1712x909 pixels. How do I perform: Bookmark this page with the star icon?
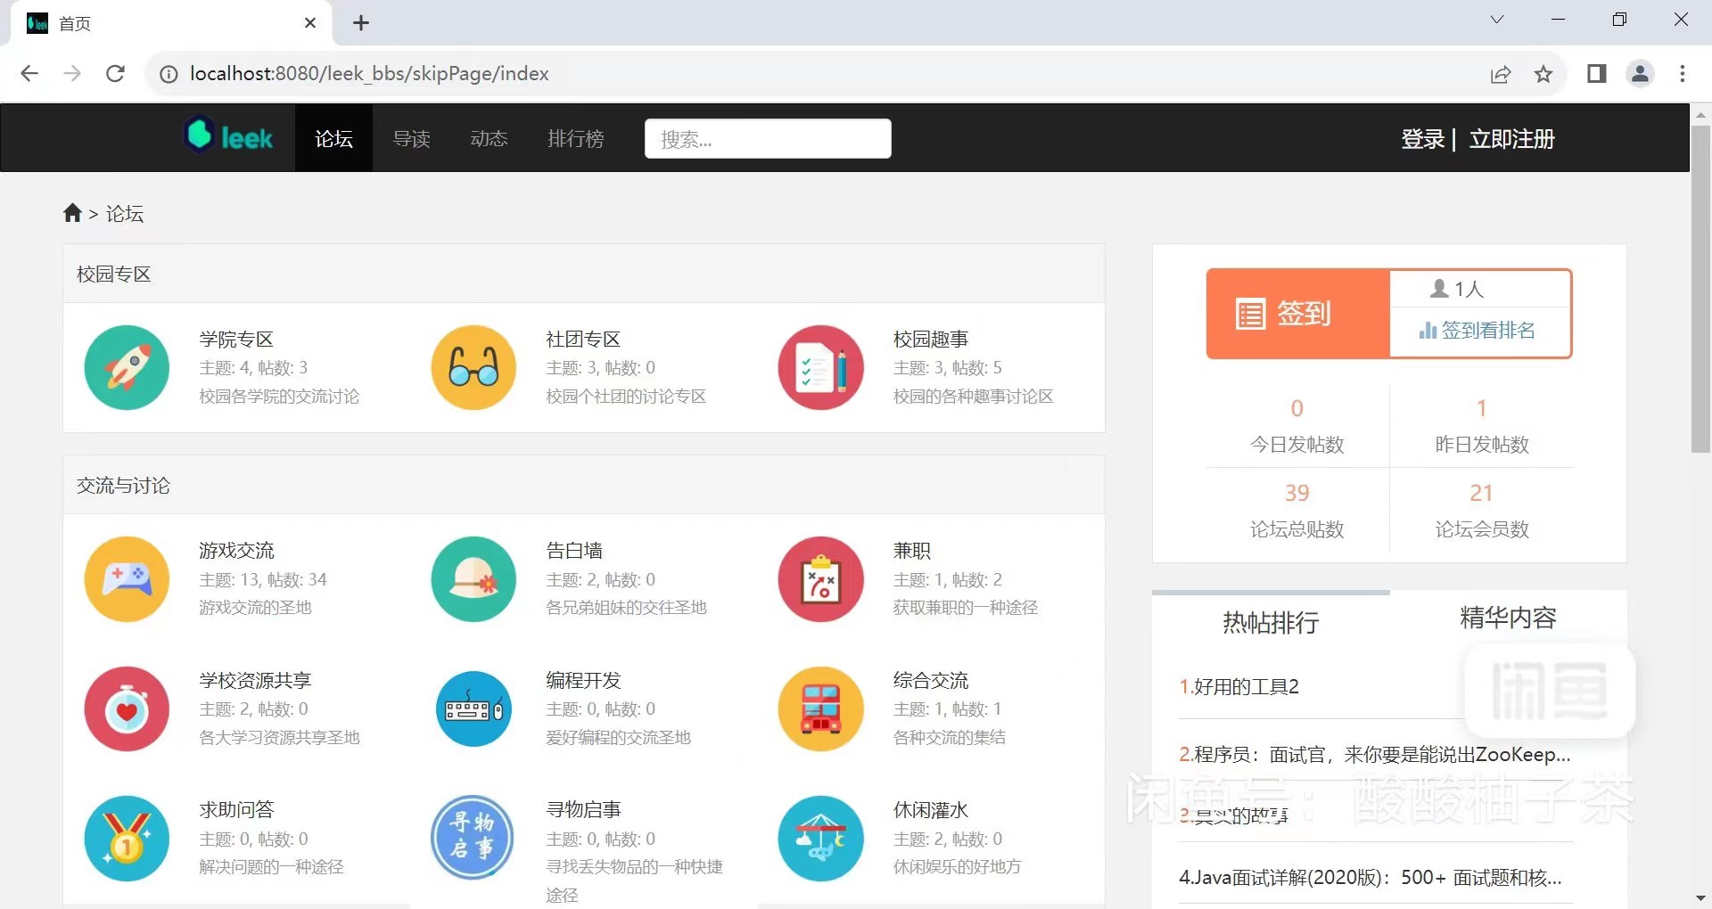(1543, 74)
